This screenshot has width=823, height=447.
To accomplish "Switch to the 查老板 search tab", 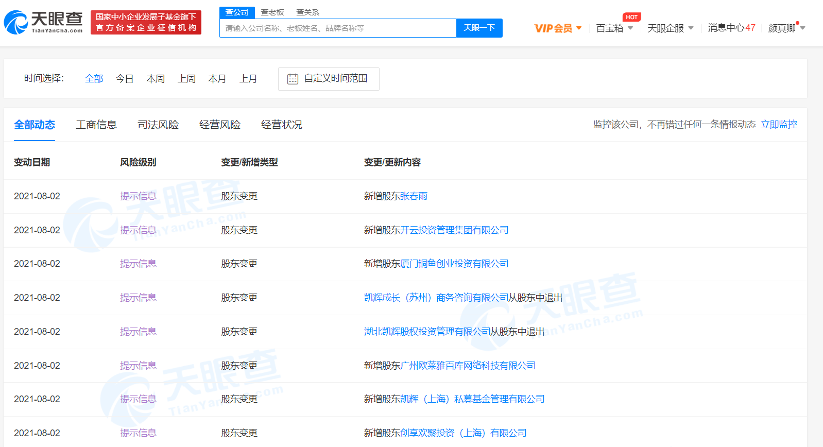I will point(272,12).
